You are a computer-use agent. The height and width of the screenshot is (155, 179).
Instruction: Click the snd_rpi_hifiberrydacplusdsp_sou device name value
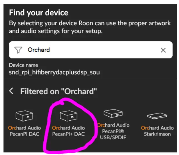54,72
